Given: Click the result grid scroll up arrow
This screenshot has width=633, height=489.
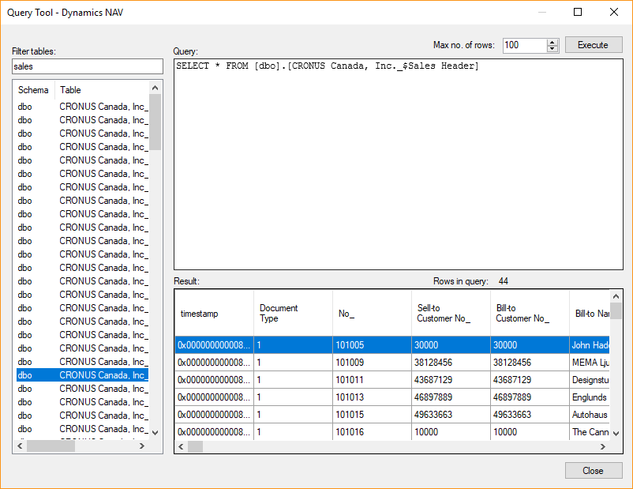Looking at the screenshot, I should pos(616,296).
